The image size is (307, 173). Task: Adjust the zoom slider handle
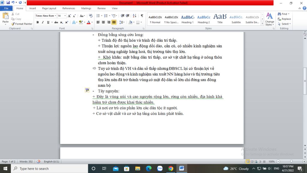point(291,161)
